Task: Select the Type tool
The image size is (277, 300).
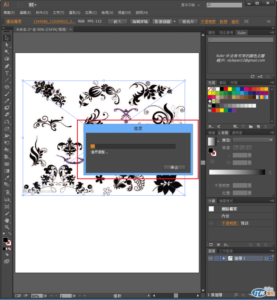Action: (x=7, y=73)
